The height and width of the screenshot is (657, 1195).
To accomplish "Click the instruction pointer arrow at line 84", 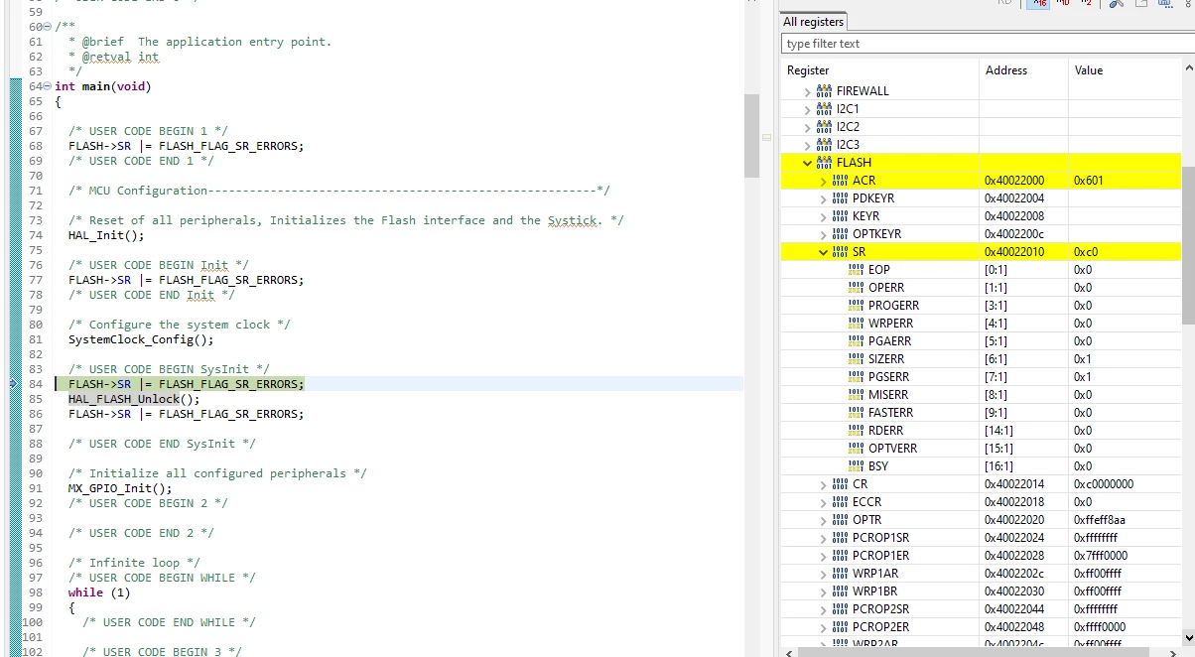I will [x=14, y=383].
